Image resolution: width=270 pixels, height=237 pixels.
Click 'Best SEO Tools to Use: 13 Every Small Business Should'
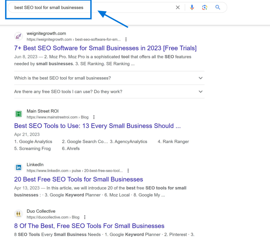click(97, 126)
